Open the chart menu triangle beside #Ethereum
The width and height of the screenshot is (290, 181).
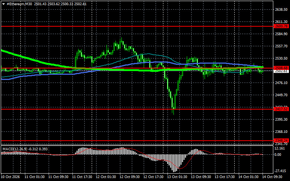3,4
